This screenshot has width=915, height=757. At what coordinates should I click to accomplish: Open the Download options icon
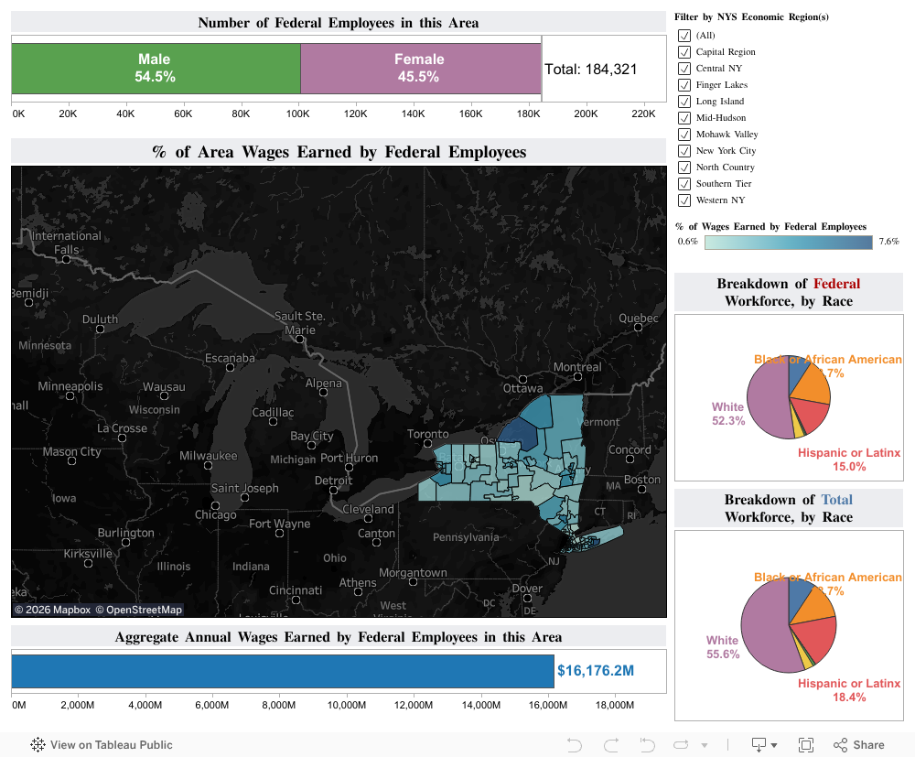click(759, 744)
